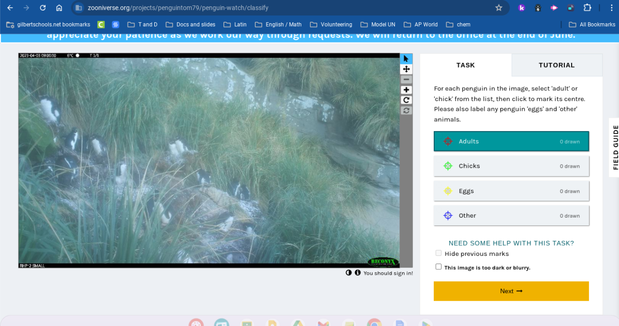The width and height of the screenshot is (619, 326).
Task: Open the Latin bookmarks folder
Action: 235,24
